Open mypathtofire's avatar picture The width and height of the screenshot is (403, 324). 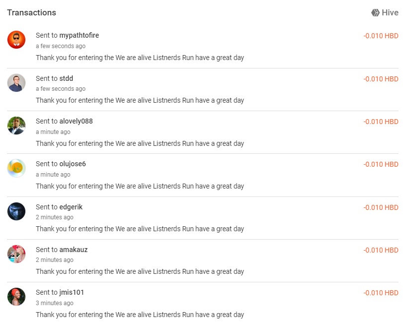(x=16, y=40)
